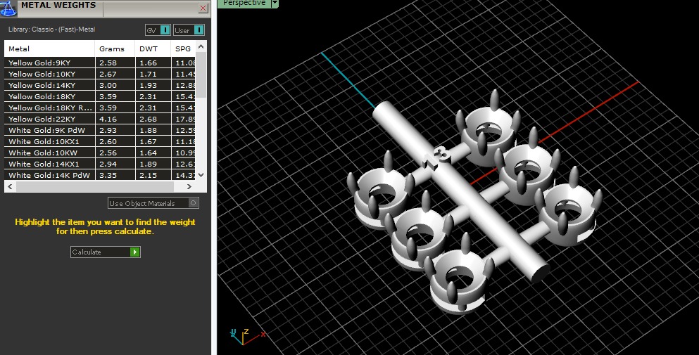Select the Perspective viewport tab
Screen dimensions: 699x355
coord(244,4)
